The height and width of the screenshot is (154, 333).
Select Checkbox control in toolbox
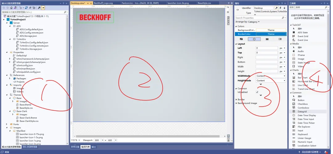(x=303, y=104)
